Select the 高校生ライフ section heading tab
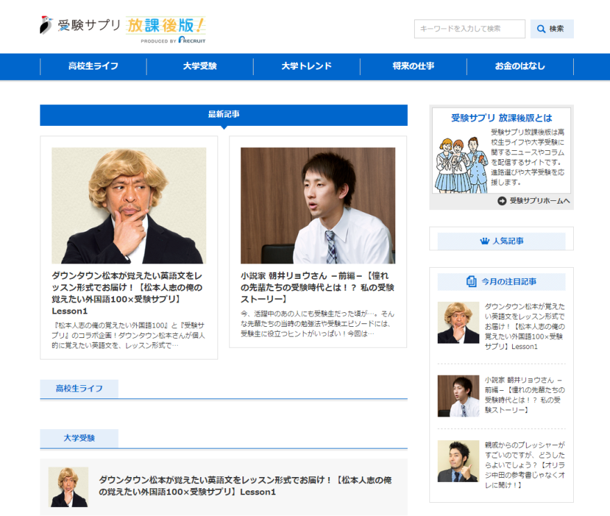The image size is (610, 516). pyautogui.click(x=79, y=389)
